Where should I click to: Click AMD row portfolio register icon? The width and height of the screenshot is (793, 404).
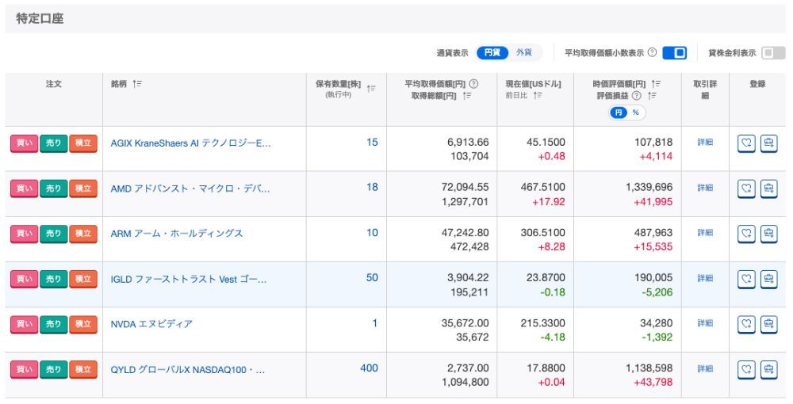[768, 189]
